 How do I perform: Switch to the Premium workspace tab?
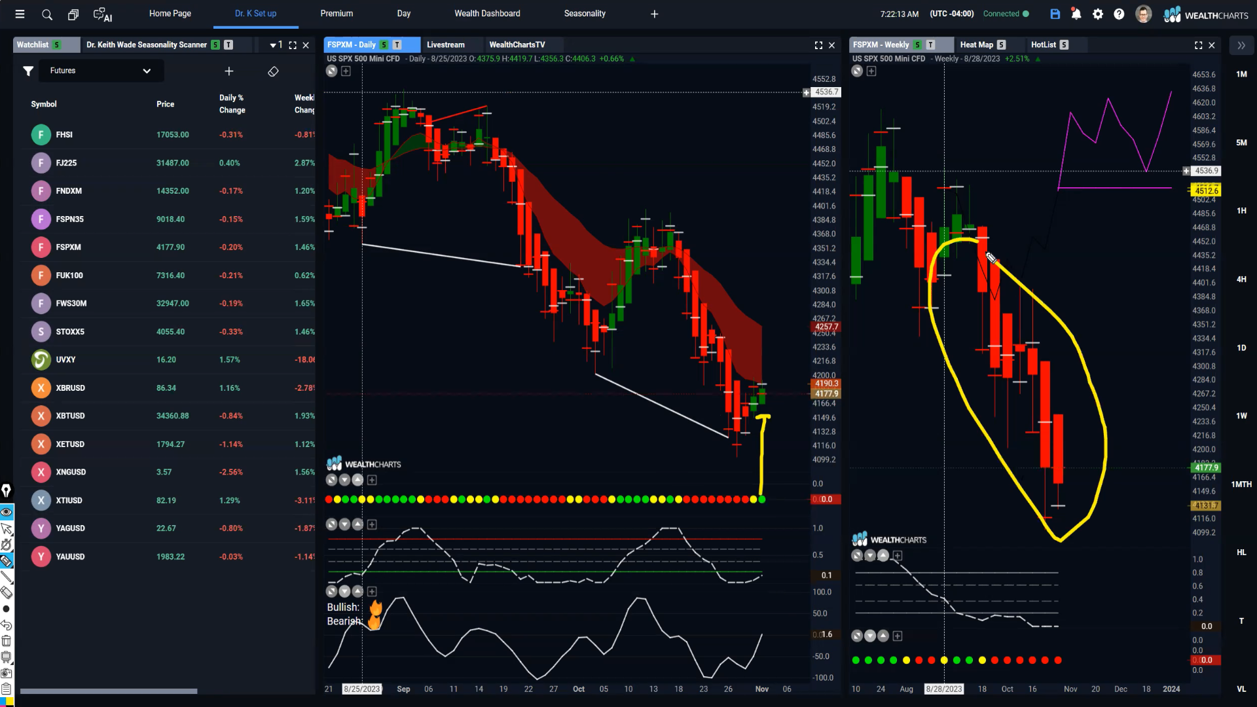coord(337,14)
